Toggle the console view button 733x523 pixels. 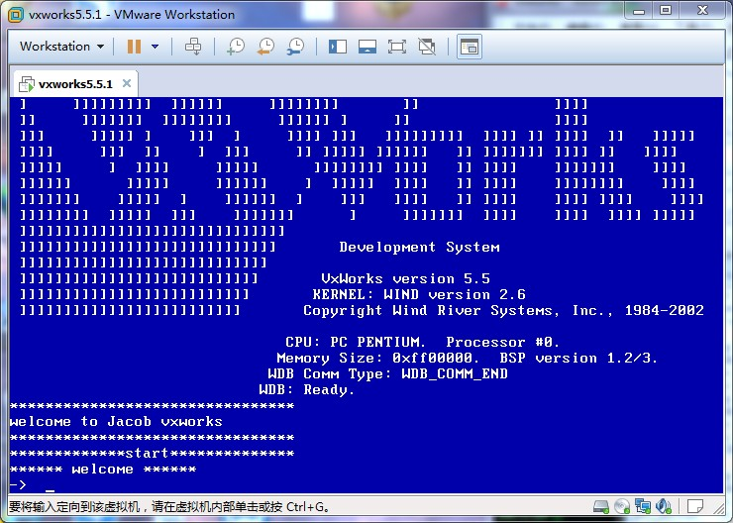point(470,47)
